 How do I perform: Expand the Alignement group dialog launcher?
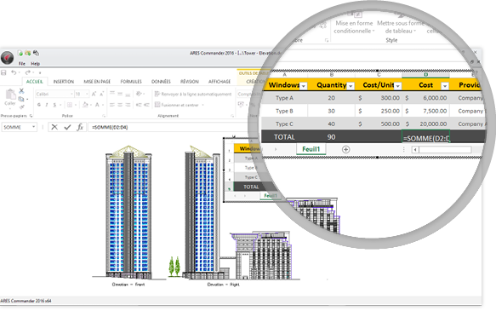232,116
